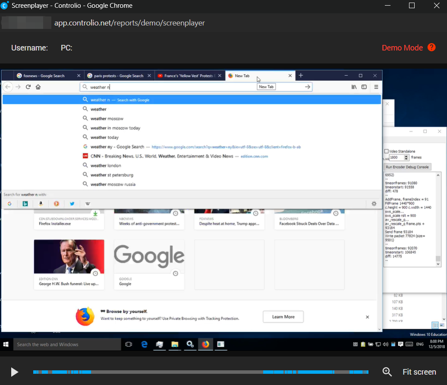Open search settings gear icon

pos(374,204)
